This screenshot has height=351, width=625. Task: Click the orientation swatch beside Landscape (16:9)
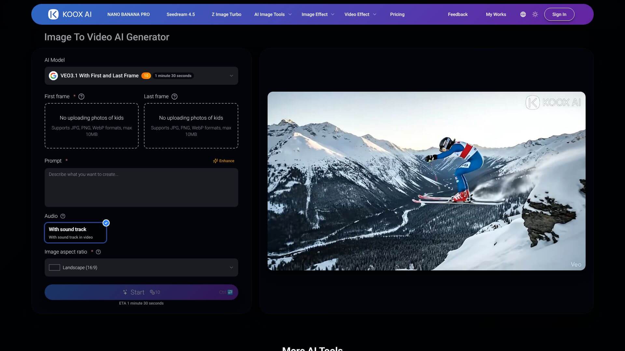[54, 267]
